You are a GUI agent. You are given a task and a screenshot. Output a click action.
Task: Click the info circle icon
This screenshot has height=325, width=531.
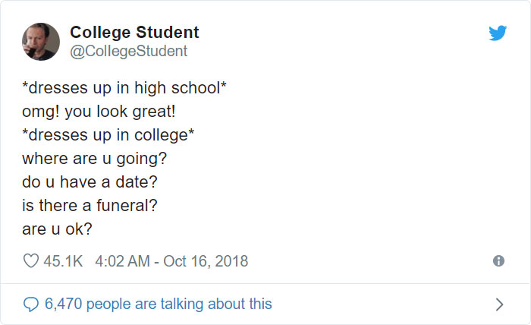click(498, 261)
